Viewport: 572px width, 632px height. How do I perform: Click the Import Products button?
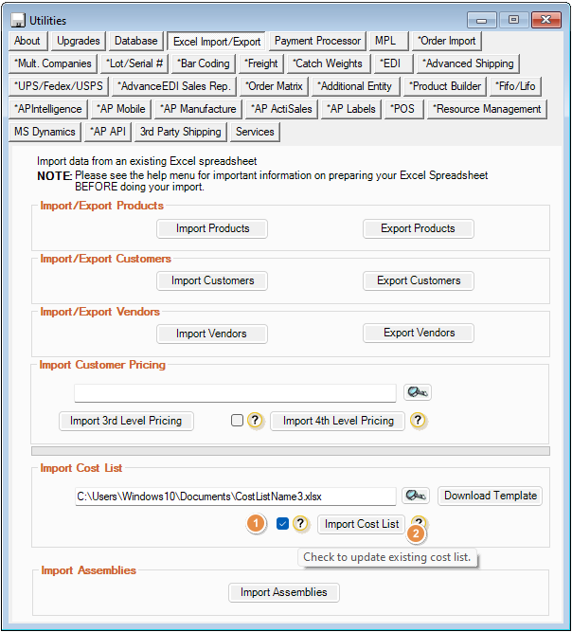pyautogui.click(x=212, y=228)
